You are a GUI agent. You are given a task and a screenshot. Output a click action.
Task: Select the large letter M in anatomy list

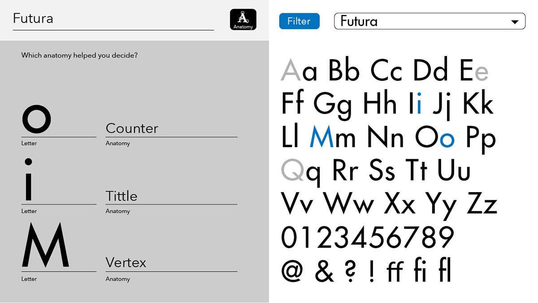[x=45, y=245]
